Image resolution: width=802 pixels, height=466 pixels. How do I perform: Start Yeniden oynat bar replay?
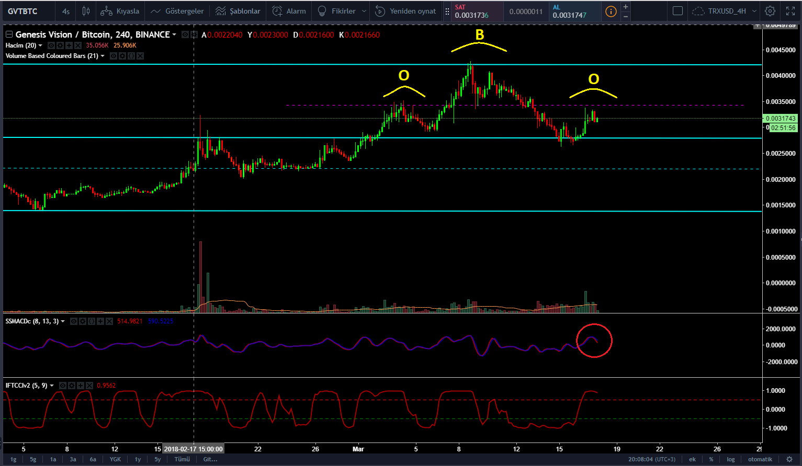pyautogui.click(x=406, y=11)
